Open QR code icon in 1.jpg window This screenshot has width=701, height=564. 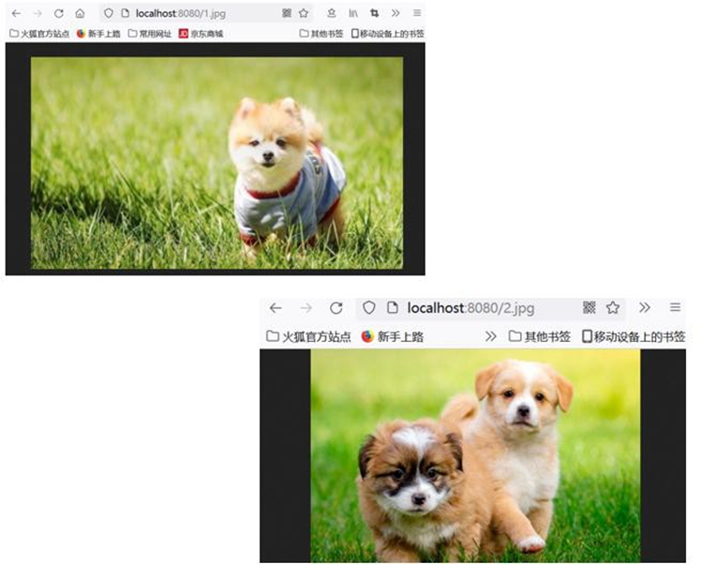tap(287, 13)
